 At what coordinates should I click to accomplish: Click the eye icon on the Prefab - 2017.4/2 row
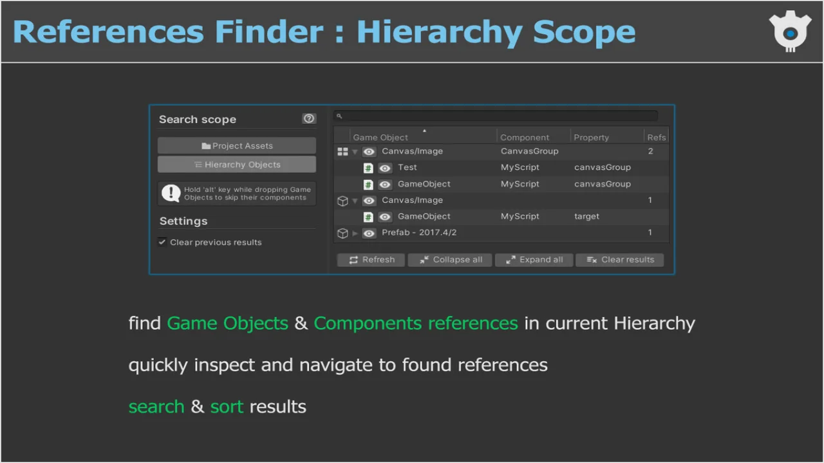pyautogui.click(x=369, y=233)
